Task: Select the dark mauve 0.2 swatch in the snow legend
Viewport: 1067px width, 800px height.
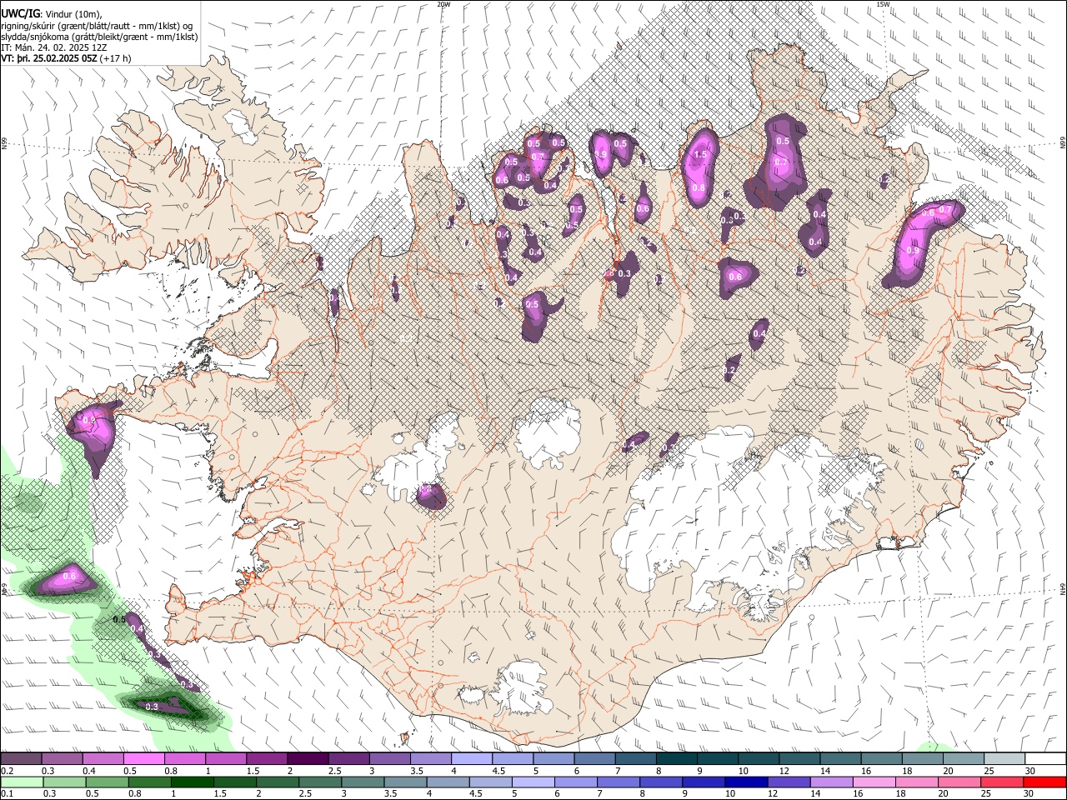Action: click(21, 758)
